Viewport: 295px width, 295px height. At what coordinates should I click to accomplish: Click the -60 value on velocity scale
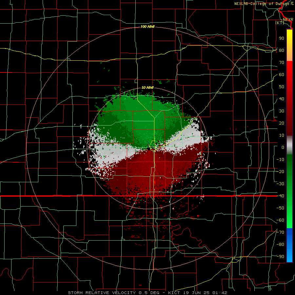[x=280, y=220]
